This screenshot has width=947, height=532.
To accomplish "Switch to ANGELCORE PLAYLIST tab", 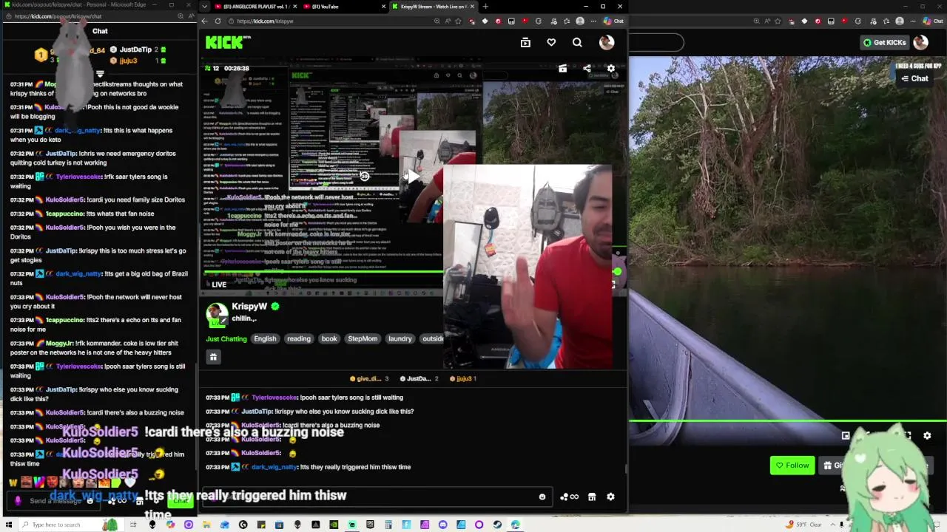I will 255,7.
